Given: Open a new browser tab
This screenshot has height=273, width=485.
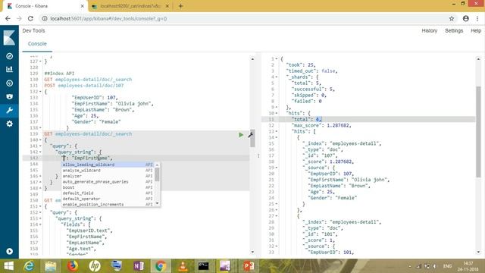Looking at the screenshot, I should 180,6.
